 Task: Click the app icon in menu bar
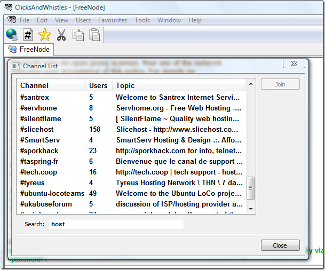pos(12,20)
